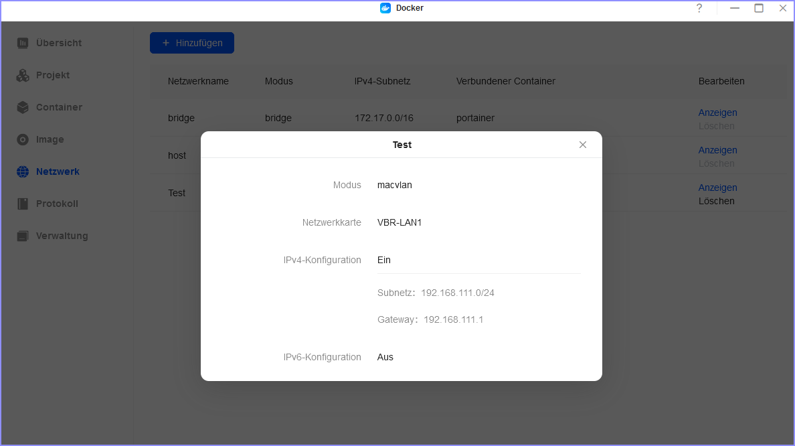Switch to the Container section

(59, 107)
